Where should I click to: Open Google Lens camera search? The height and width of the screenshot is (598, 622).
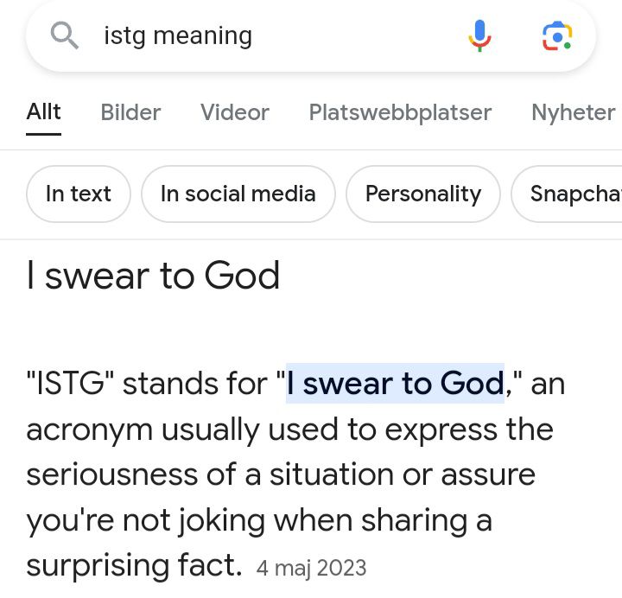[557, 35]
